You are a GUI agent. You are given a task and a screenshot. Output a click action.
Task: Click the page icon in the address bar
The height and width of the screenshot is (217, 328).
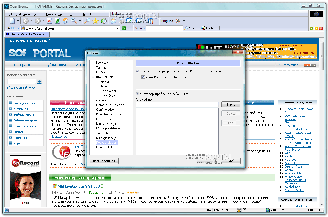tap(23, 28)
